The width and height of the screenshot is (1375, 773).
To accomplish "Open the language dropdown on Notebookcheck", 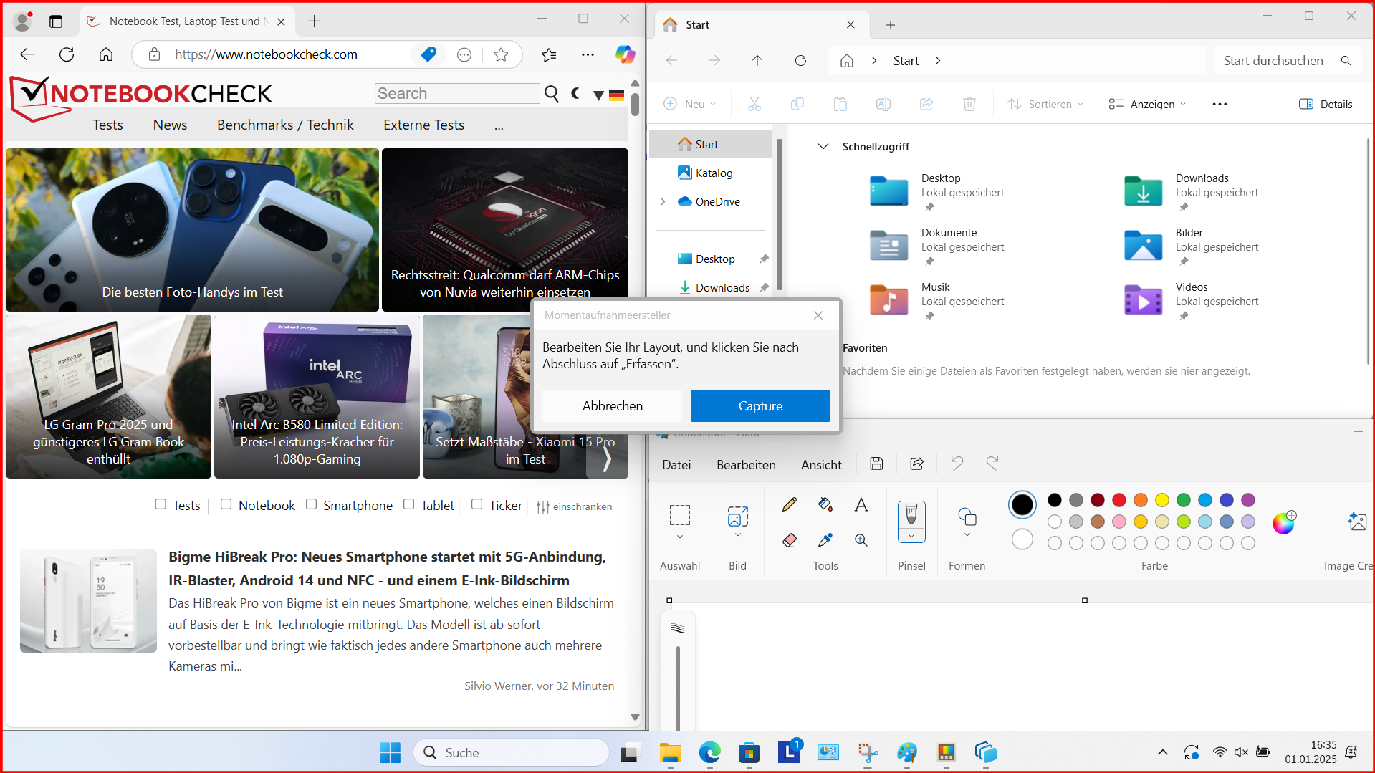I will [x=599, y=94].
